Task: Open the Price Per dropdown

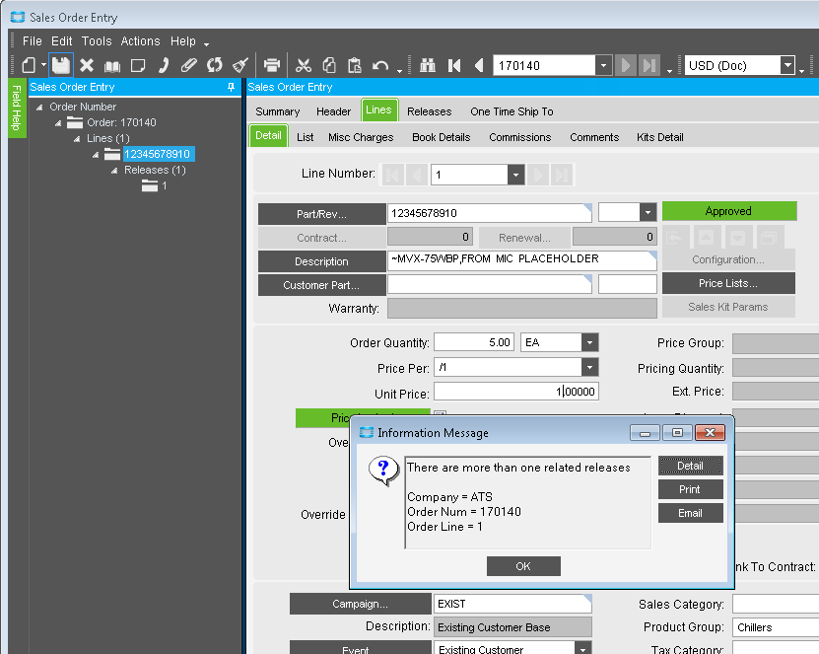Action: pyautogui.click(x=589, y=367)
